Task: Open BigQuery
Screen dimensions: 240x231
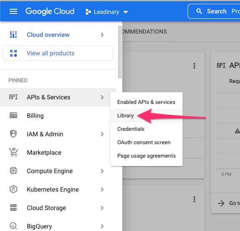Action: point(39,226)
